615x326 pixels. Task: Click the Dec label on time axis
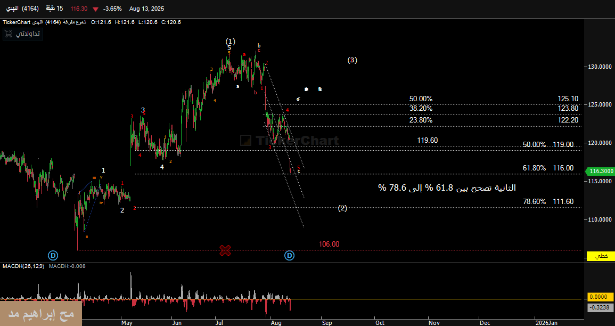[x=485, y=323]
